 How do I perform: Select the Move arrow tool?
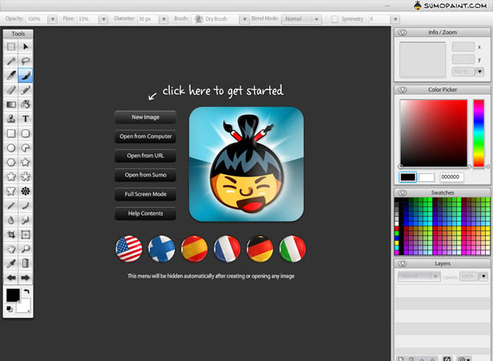(x=26, y=47)
